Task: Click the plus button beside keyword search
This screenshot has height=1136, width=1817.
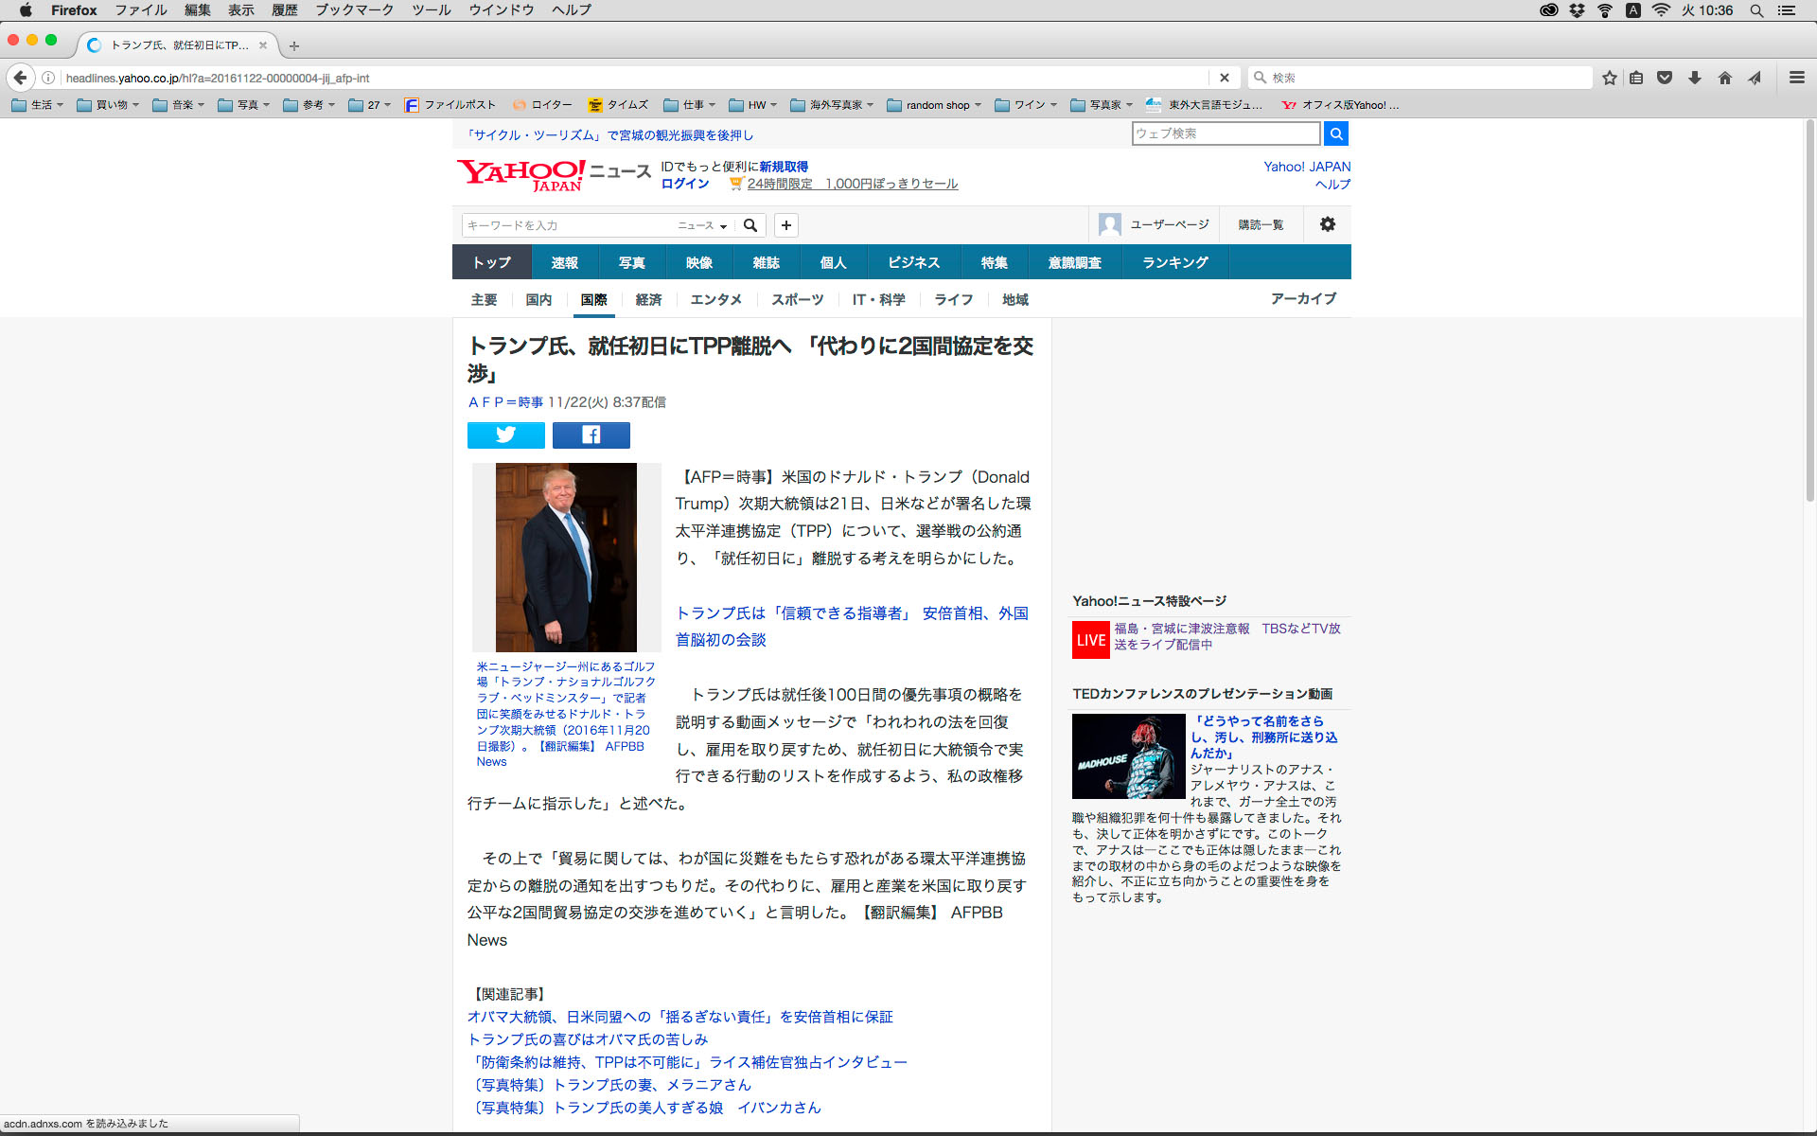Action: point(785,225)
